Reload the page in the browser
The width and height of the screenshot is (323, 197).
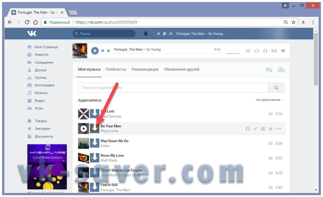27,22
